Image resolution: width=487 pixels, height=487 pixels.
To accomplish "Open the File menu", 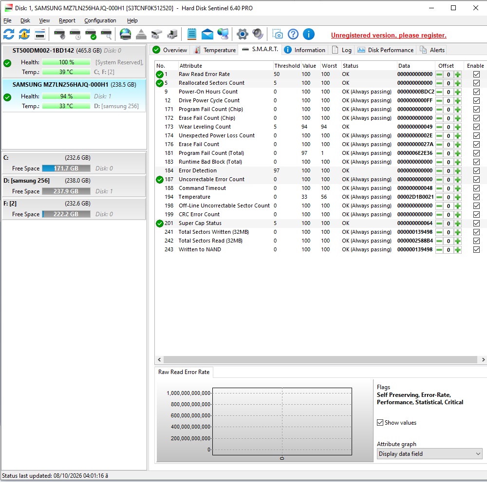I will (x=7, y=20).
